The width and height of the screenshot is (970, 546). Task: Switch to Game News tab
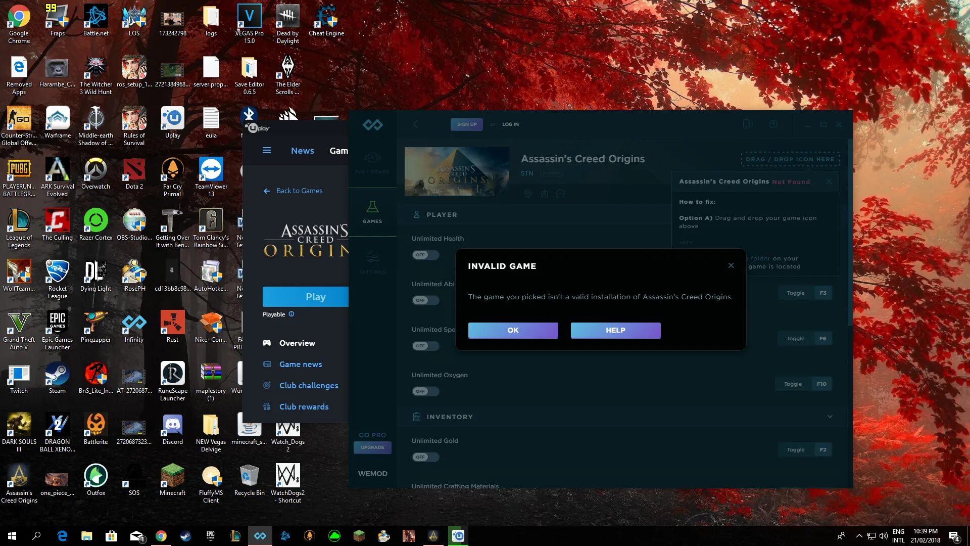coord(301,364)
